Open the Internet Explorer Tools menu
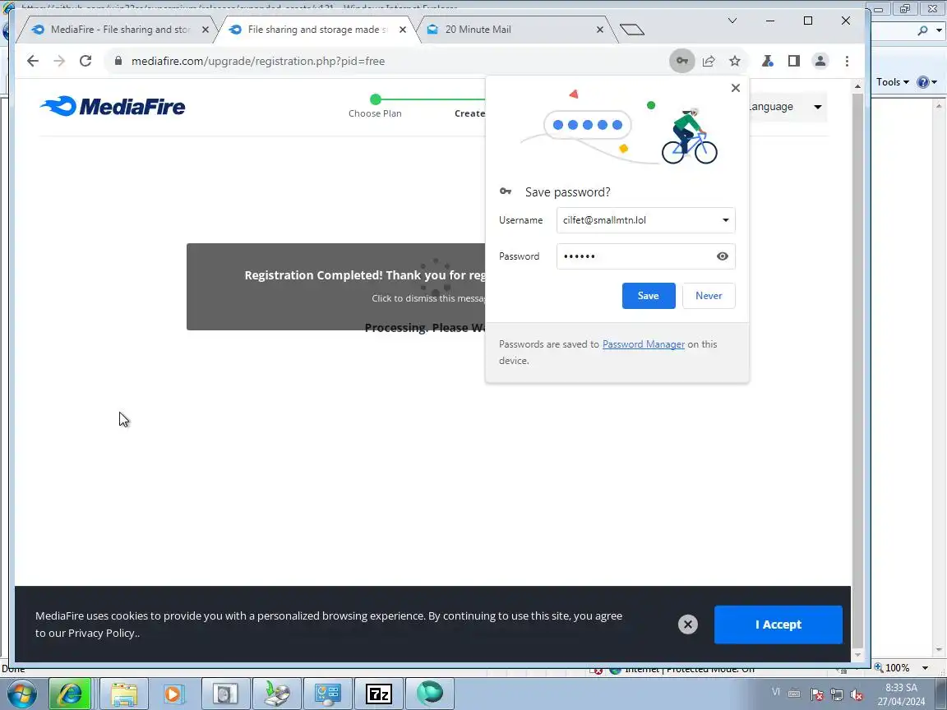 (892, 82)
